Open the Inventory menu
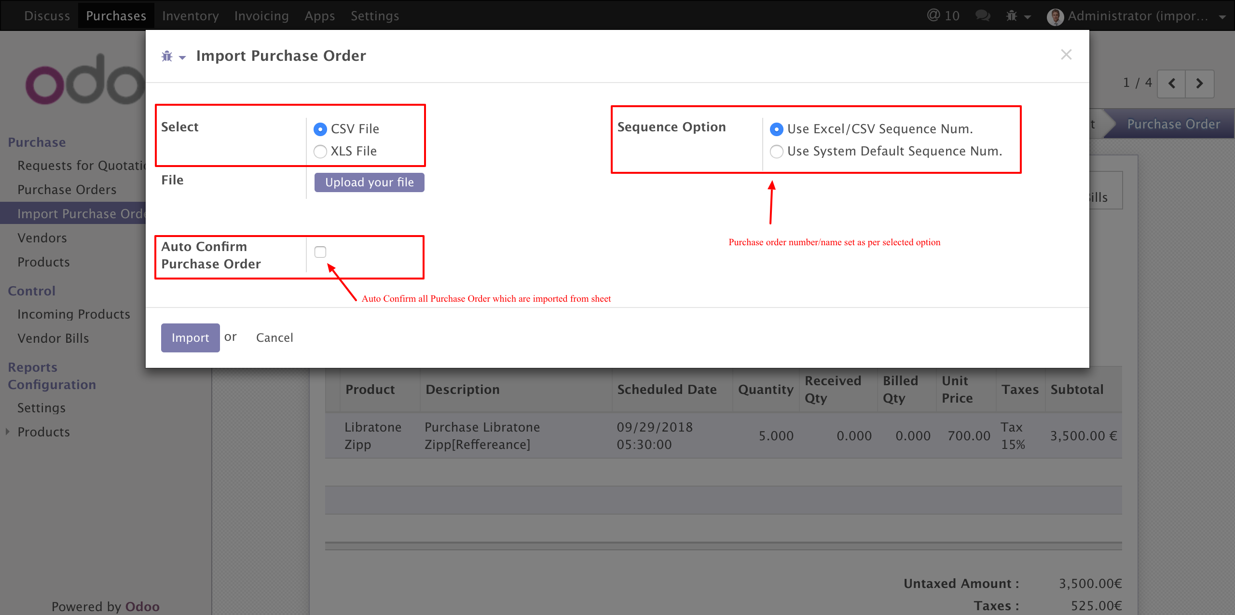 tap(191, 16)
